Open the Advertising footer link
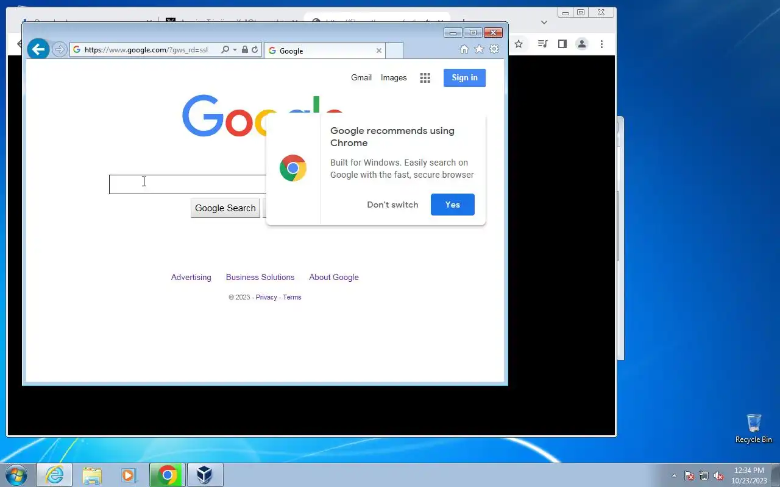780x487 pixels. pyautogui.click(x=191, y=277)
